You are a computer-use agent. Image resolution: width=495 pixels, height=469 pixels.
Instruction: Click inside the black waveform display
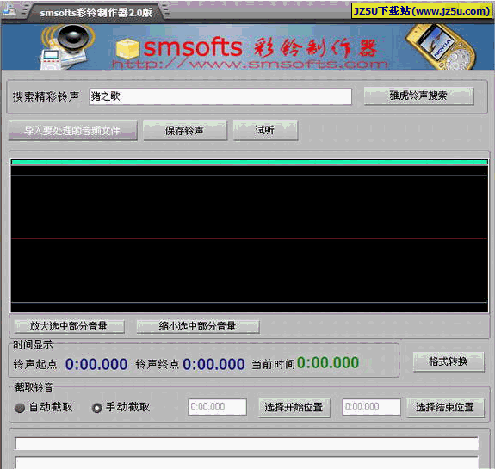click(250, 239)
